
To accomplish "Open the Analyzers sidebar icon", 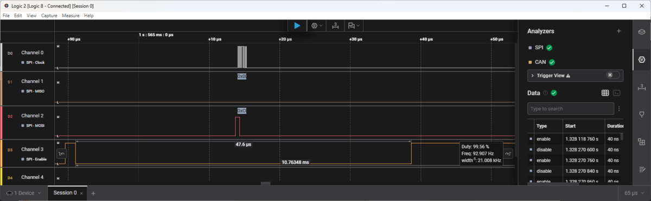I will 641,59.
